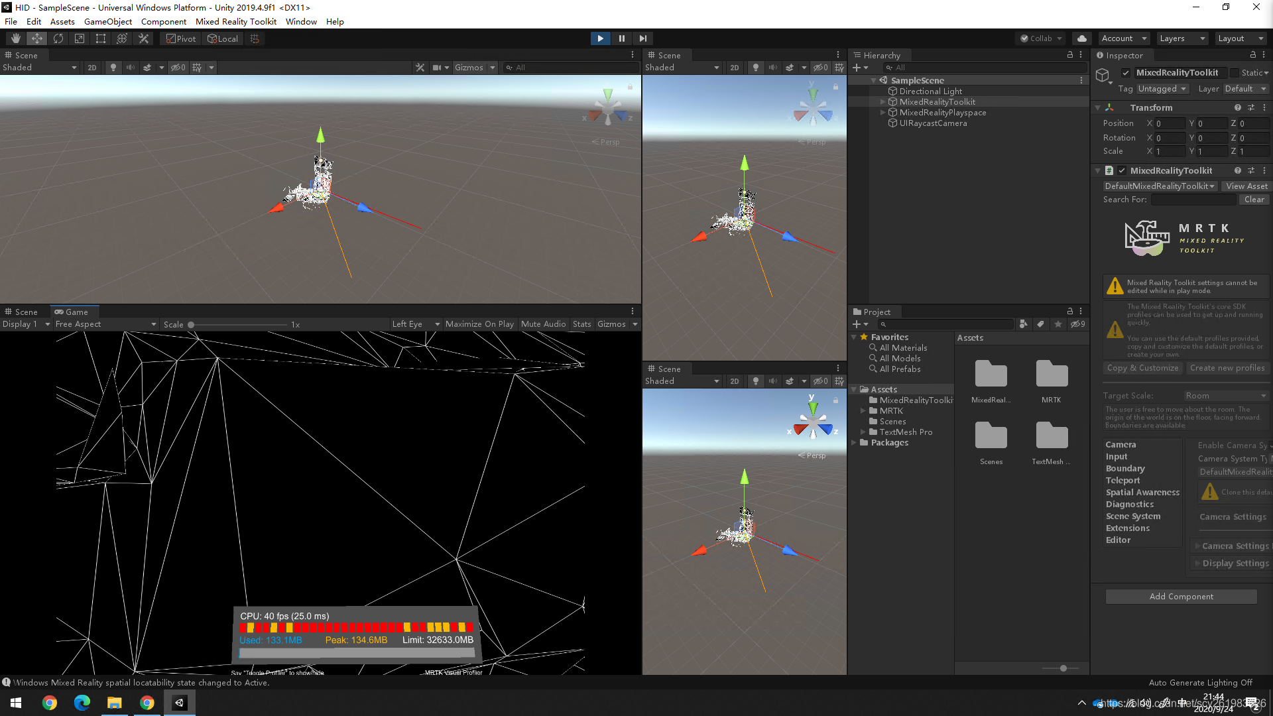
Task: Step forward one frame
Action: [x=642, y=38]
